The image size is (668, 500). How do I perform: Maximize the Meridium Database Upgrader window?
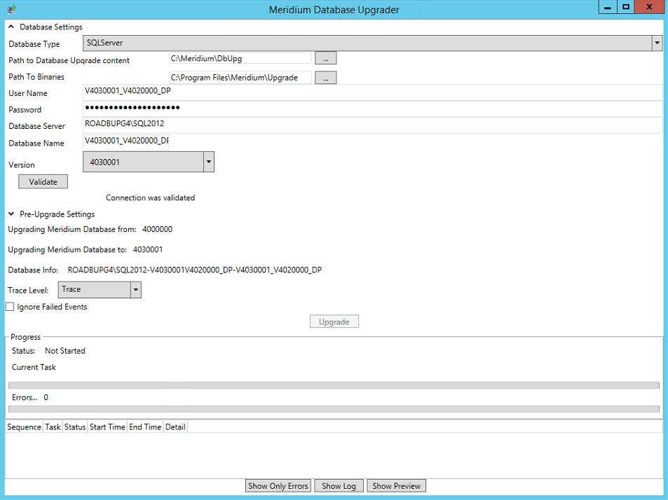(x=625, y=7)
